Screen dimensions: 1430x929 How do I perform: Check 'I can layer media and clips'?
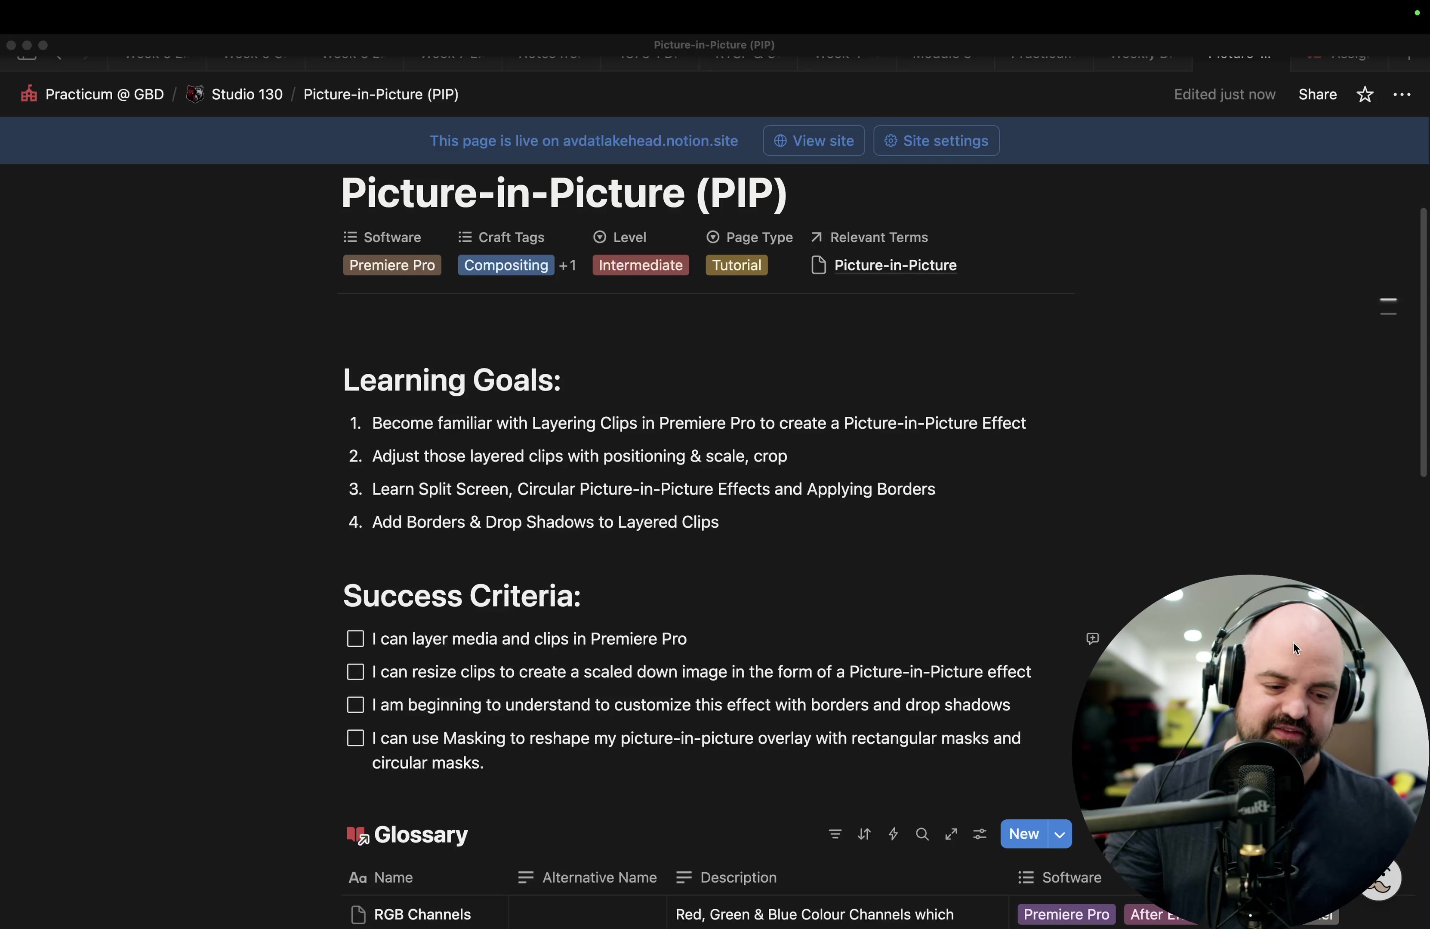tap(356, 639)
